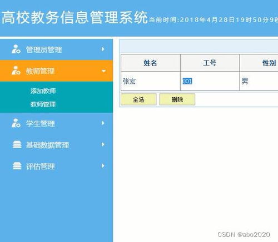This screenshot has height=242, width=278.
Task: Click the 全选 button
Action: tap(138, 99)
